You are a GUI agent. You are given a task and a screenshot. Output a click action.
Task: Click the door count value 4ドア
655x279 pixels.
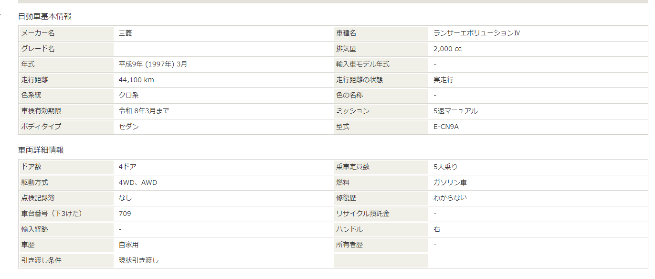(x=128, y=167)
